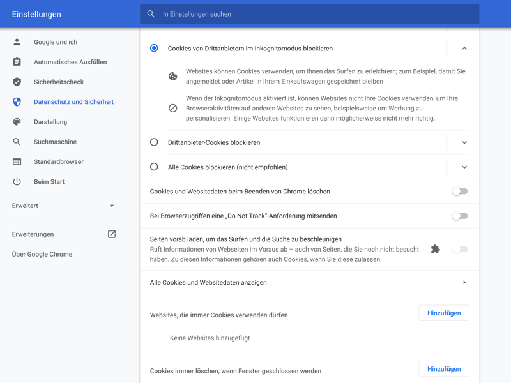Expand Drittanbieter-Cookies blockieren details chevron
The image size is (511, 383).
point(464,142)
